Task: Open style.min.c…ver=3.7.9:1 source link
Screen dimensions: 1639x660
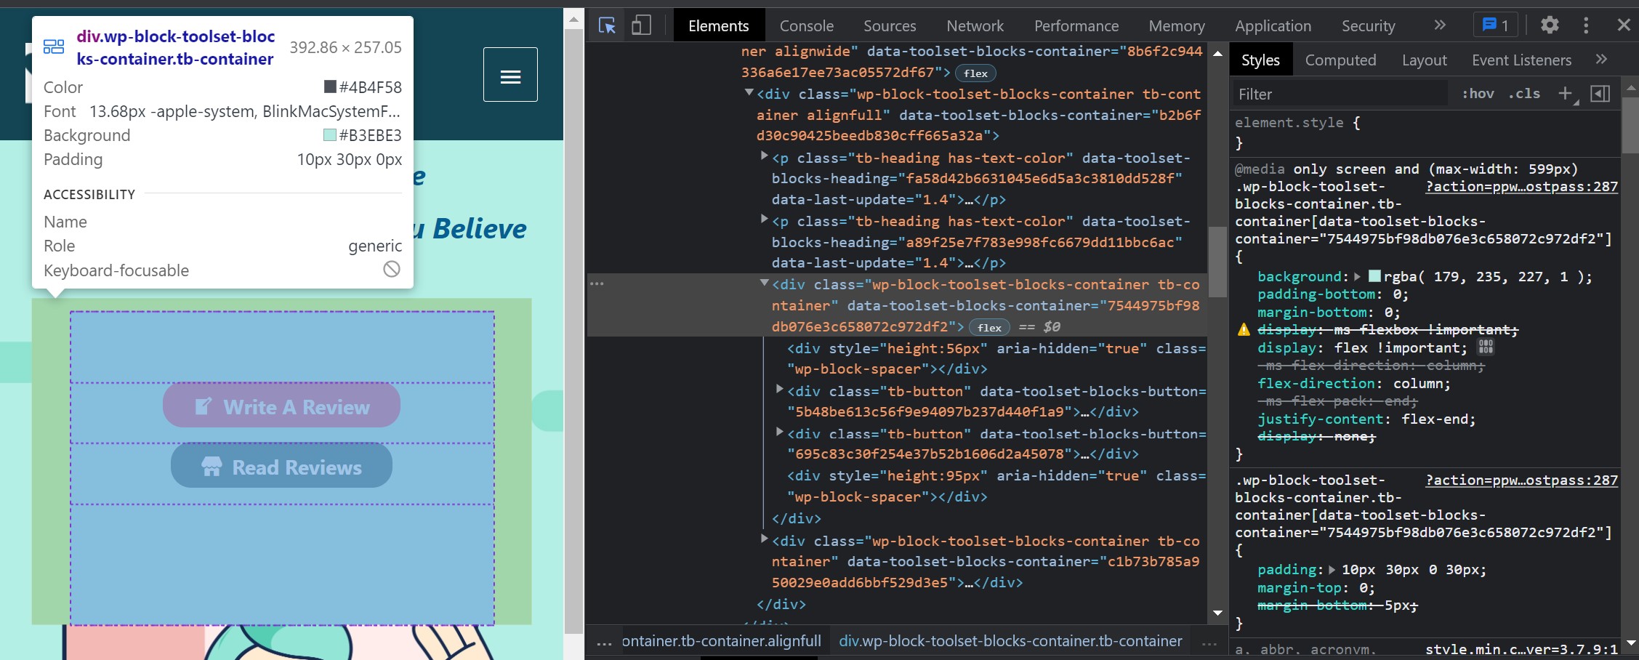Action: (x=1521, y=649)
